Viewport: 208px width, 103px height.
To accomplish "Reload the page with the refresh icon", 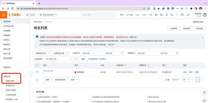I will [12, 8].
